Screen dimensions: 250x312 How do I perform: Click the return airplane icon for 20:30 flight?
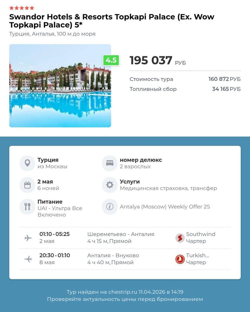[x=28, y=259]
